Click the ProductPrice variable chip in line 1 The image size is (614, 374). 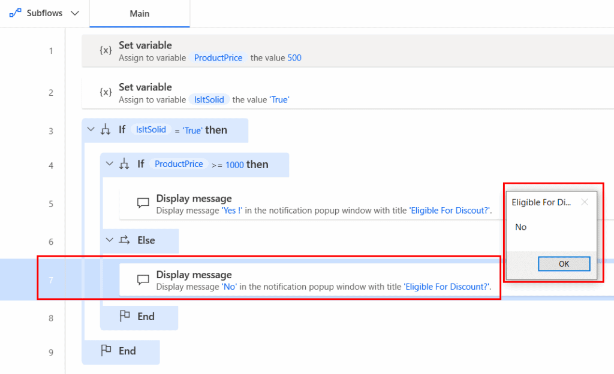[x=218, y=58]
